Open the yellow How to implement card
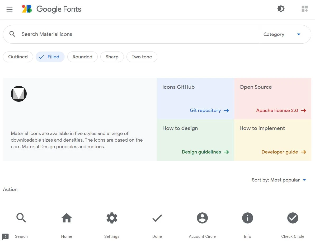Viewport: 315px width, 242px height. pos(272,140)
